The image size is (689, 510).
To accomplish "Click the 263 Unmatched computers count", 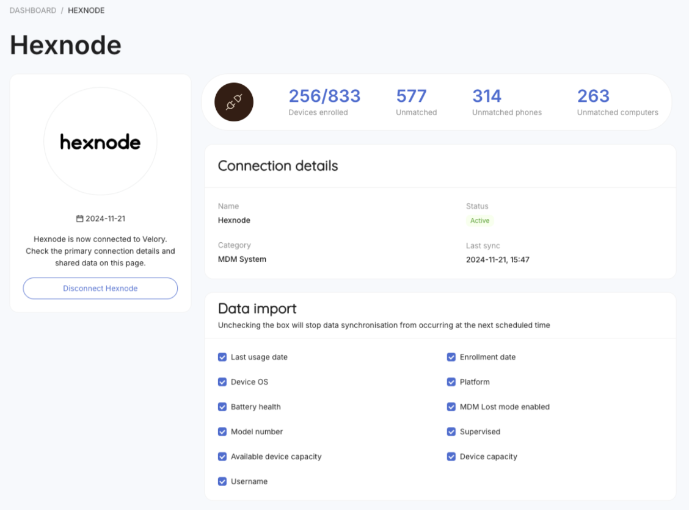I will click(593, 96).
